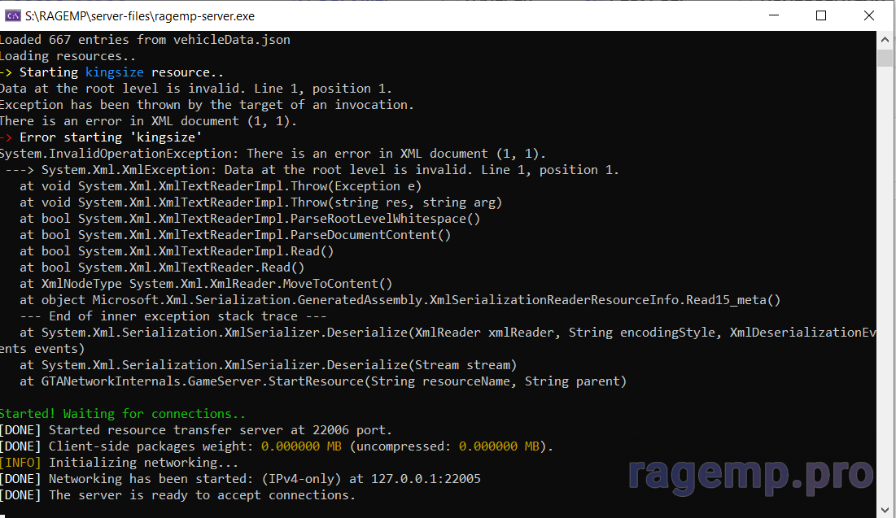Click the scrollbar up arrow
Viewport: 896px width, 518px height.
point(885,40)
